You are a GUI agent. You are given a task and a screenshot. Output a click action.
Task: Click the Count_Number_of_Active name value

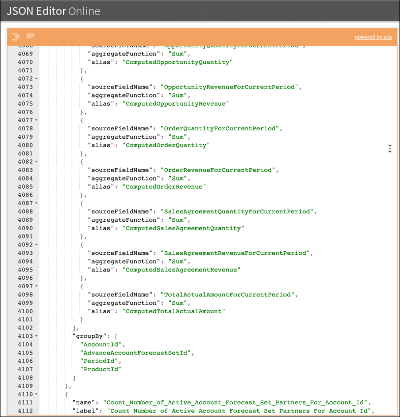tap(236, 402)
